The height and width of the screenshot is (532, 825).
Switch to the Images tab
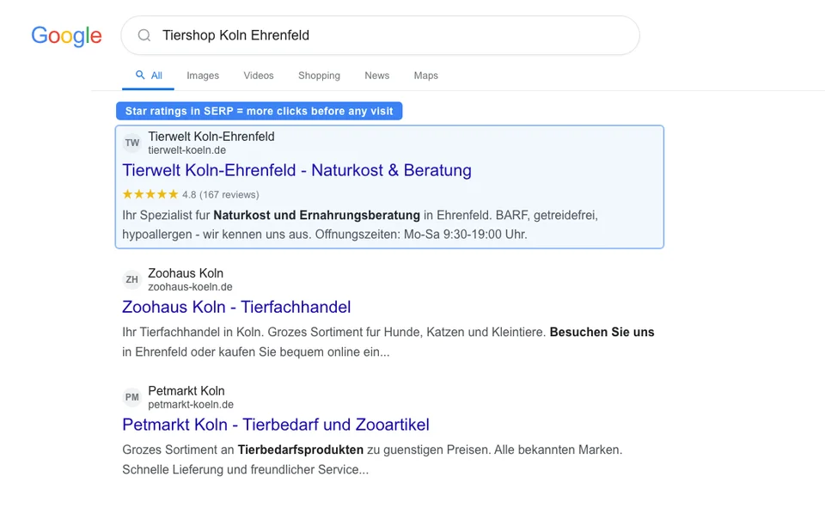tap(203, 76)
